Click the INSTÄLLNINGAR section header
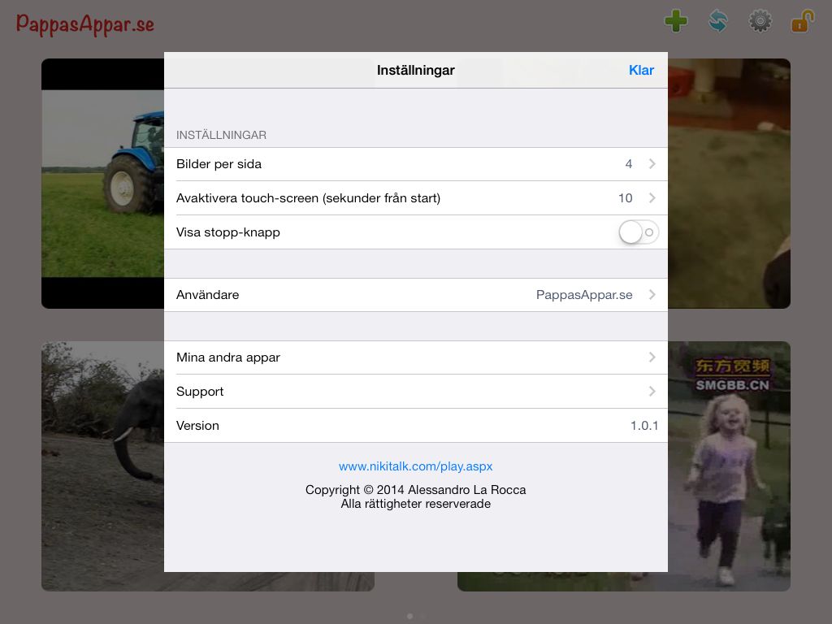The width and height of the screenshot is (832, 624). click(221, 136)
